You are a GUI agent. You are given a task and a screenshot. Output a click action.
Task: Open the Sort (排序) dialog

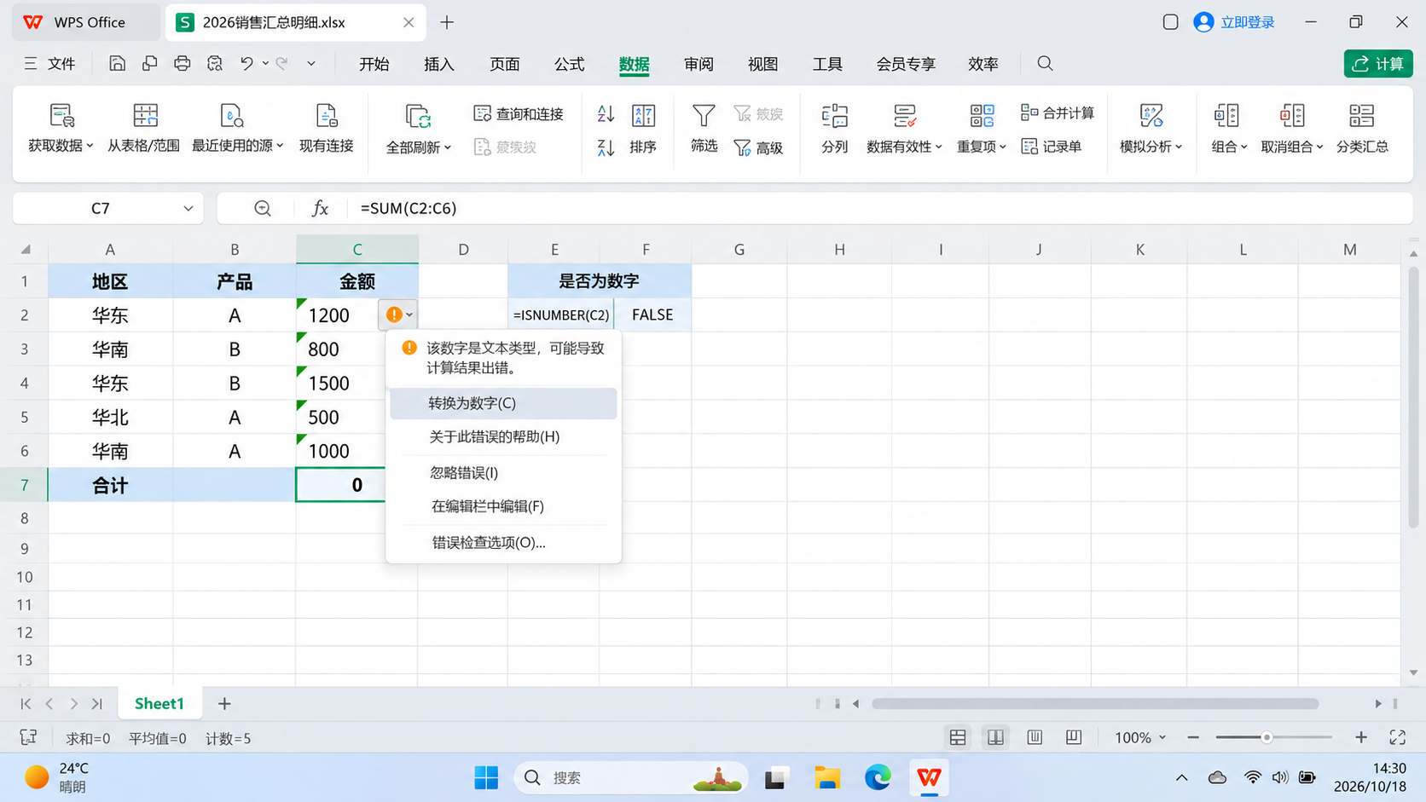point(643,128)
